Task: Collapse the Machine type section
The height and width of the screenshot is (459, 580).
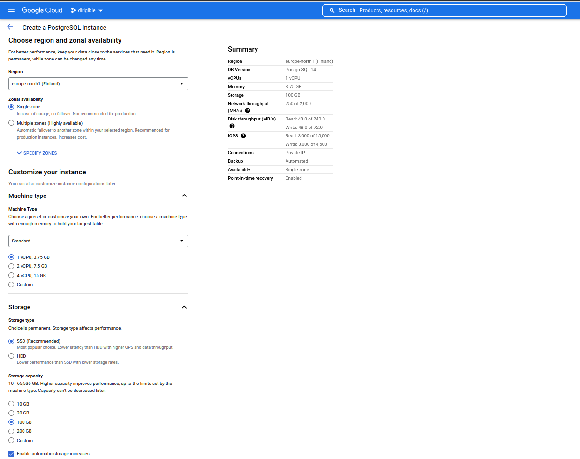Action: (x=184, y=196)
